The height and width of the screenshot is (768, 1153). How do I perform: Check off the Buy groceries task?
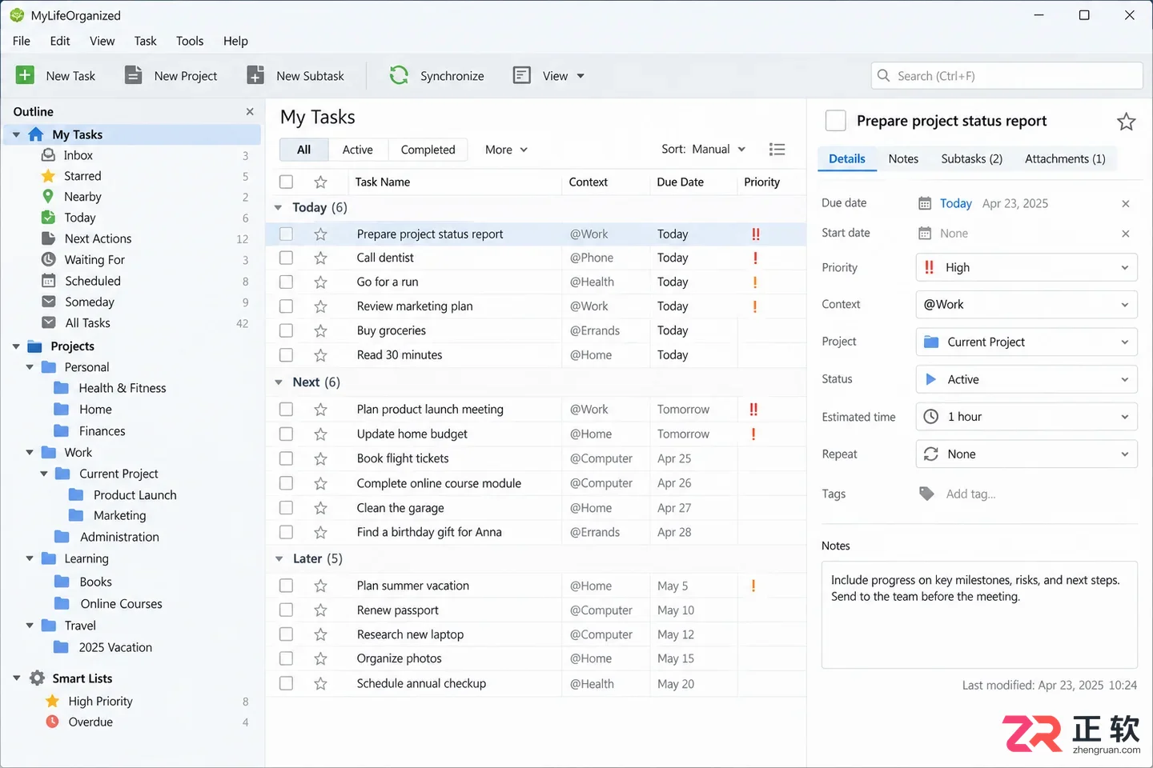(286, 330)
